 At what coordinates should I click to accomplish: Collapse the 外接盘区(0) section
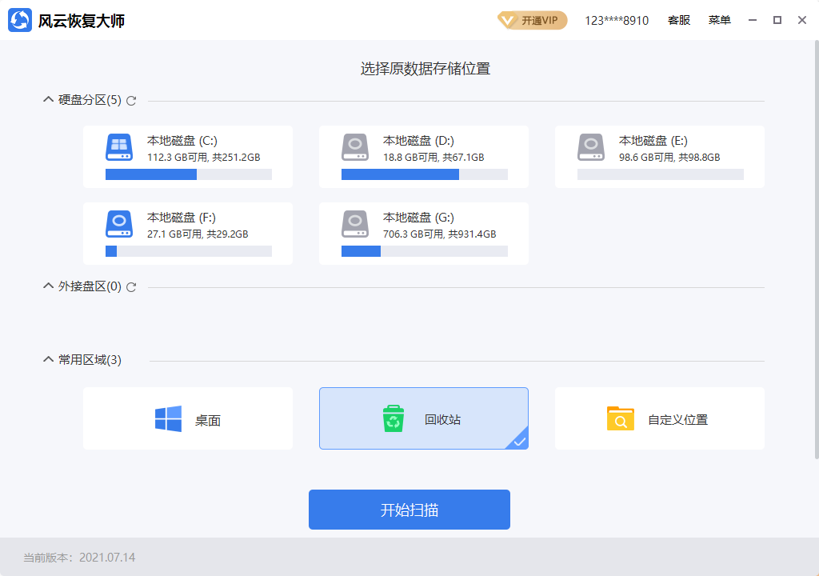[x=48, y=286]
